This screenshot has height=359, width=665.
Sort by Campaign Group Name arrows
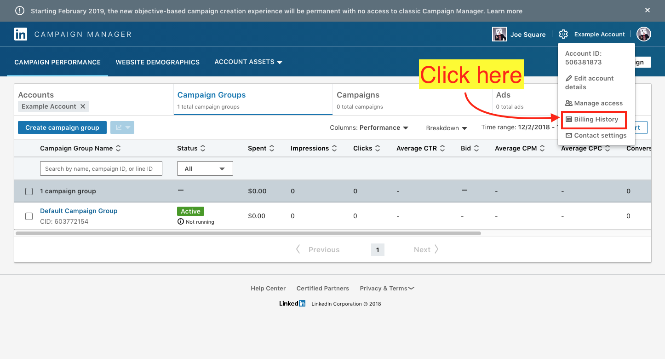118,148
